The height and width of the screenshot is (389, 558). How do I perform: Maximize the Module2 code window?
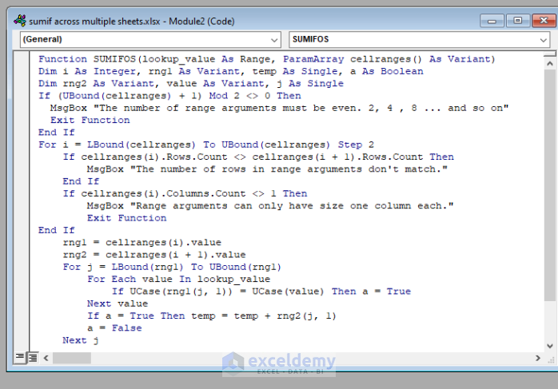pyautogui.click(x=518, y=21)
